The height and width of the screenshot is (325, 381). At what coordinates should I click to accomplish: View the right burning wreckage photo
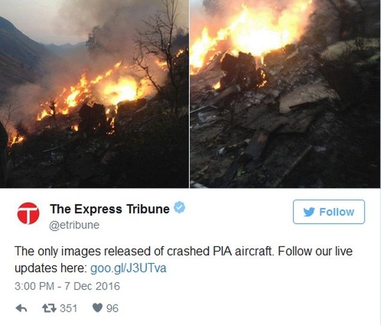coord(285,94)
